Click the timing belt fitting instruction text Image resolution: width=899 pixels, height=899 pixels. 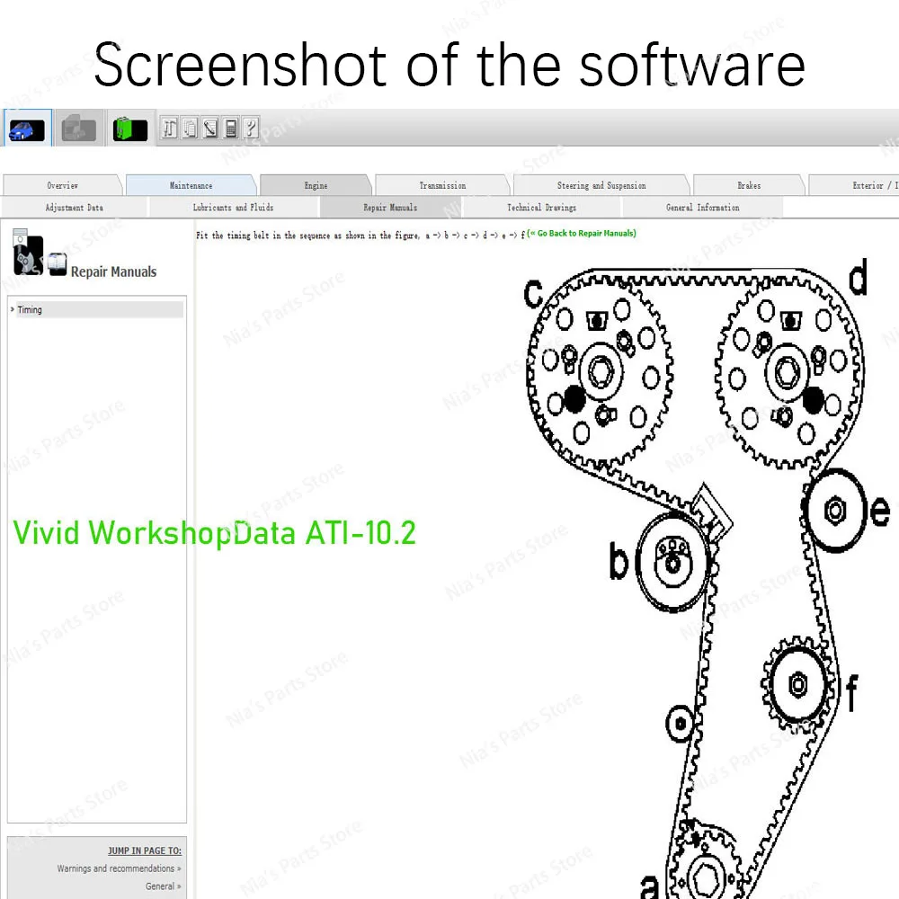click(x=360, y=235)
